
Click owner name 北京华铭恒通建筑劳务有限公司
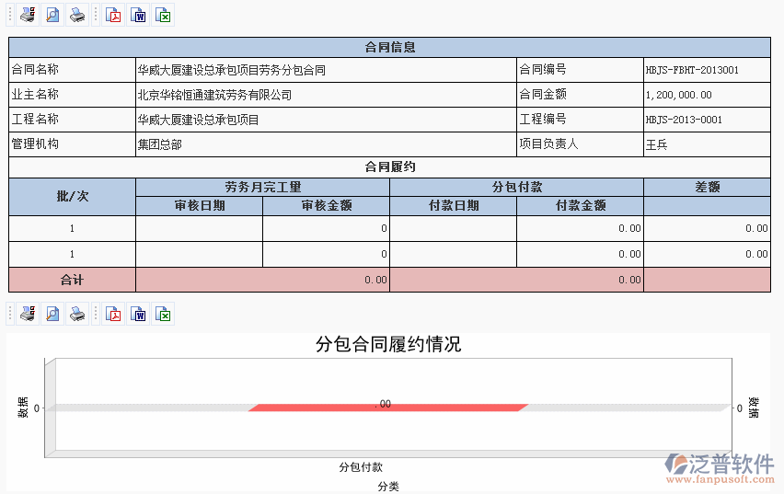pyautogui.click(x=214, y=95)
